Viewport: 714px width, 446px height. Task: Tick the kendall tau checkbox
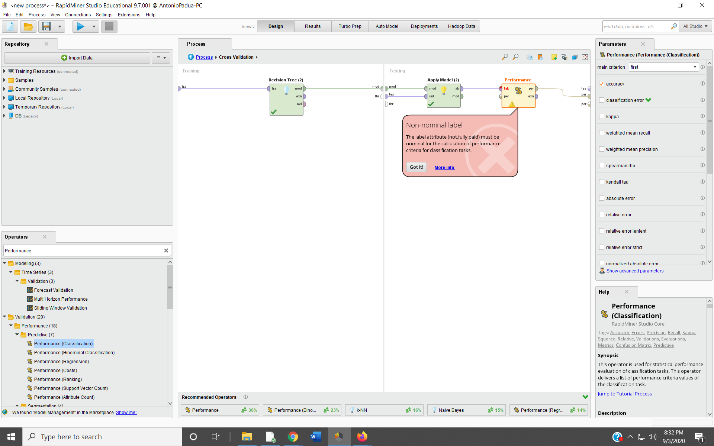point(602,182)
